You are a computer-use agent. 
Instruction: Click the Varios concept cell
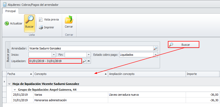tap(70, 95)
